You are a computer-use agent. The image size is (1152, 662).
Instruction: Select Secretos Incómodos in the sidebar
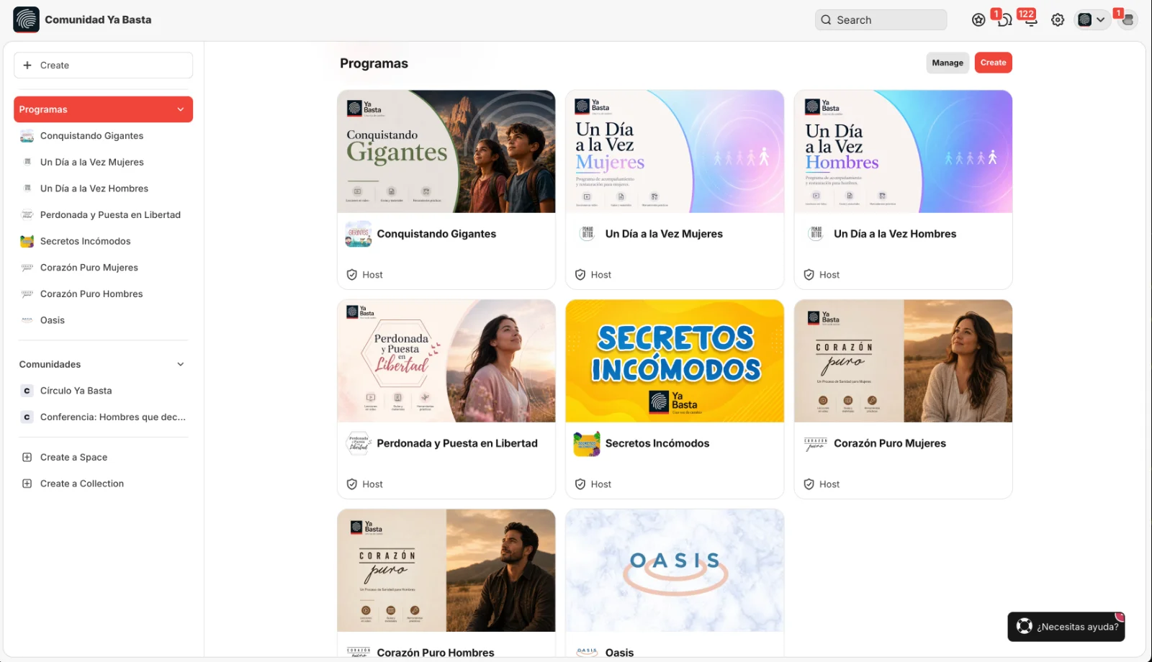[103, 241]
